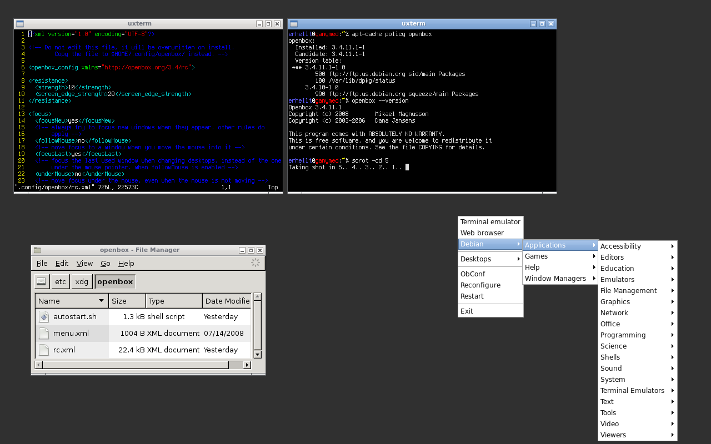Click the Name column sort arrow
This screenshot has width=711, height=444.
(x=102, y=300)
